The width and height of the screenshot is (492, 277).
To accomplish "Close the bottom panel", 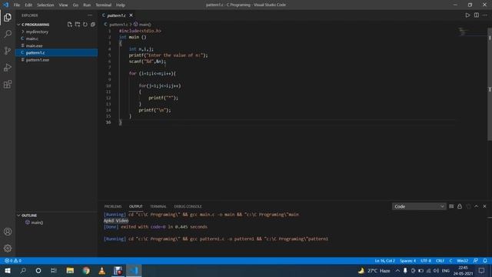I will pos(485,206).
